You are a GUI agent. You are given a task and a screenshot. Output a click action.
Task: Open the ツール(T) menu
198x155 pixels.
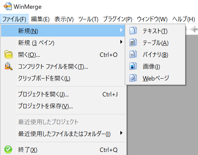pyautogui.click(x=88, y=19)
